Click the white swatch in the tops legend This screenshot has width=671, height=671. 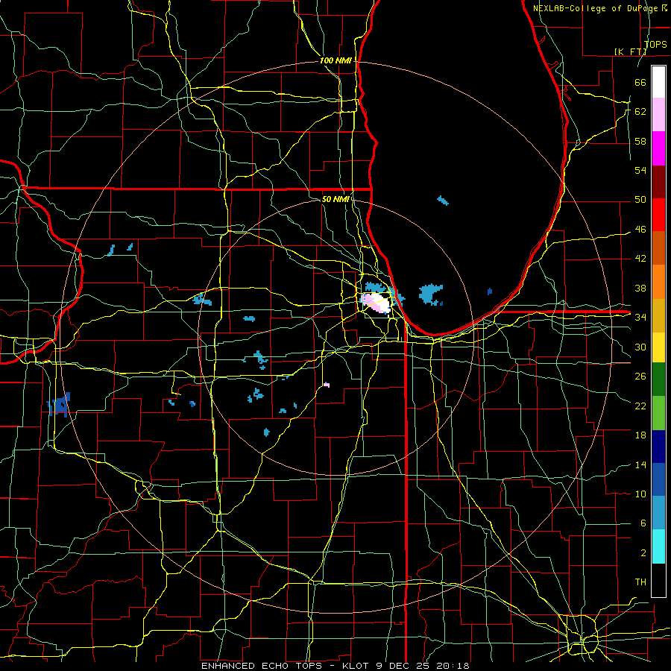(658, 82)
